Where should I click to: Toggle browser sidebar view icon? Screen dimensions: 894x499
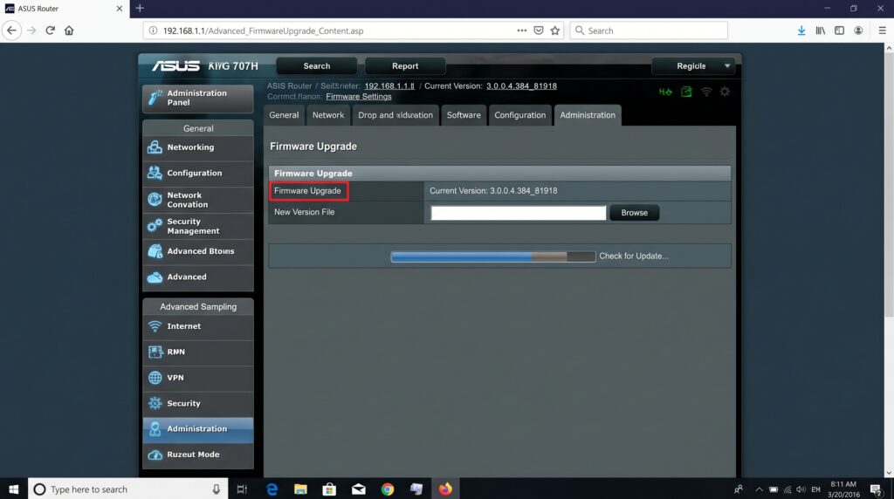[x=839, y=31]
